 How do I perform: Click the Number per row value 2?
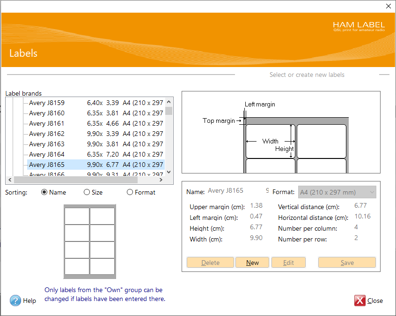click(x=356, y=238)
